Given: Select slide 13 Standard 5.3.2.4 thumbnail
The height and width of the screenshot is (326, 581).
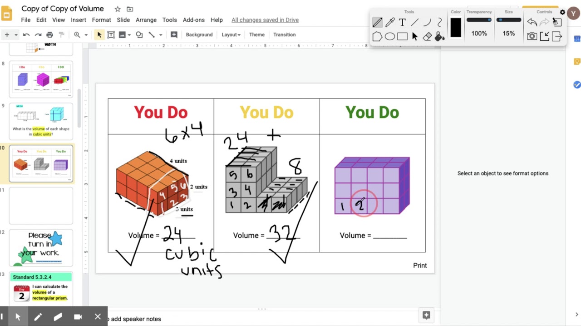Looking at the screenshot, I should point(41,289).
